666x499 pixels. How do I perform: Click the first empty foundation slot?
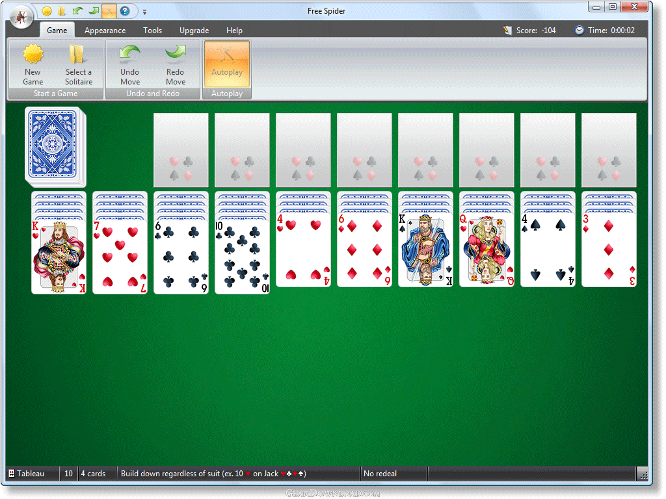click(x=181, y=150)
